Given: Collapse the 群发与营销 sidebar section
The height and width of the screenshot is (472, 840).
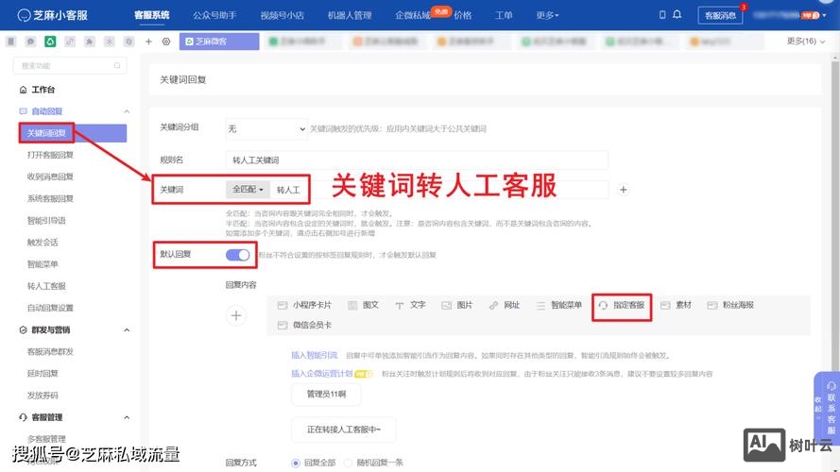Looking at the screenshot, I should click(x=127, y=330).
